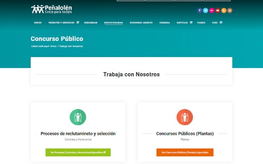The image size is (263, 164).
Task: Click the orange people icon for Concursos Públicos
Action: [185, 117]
